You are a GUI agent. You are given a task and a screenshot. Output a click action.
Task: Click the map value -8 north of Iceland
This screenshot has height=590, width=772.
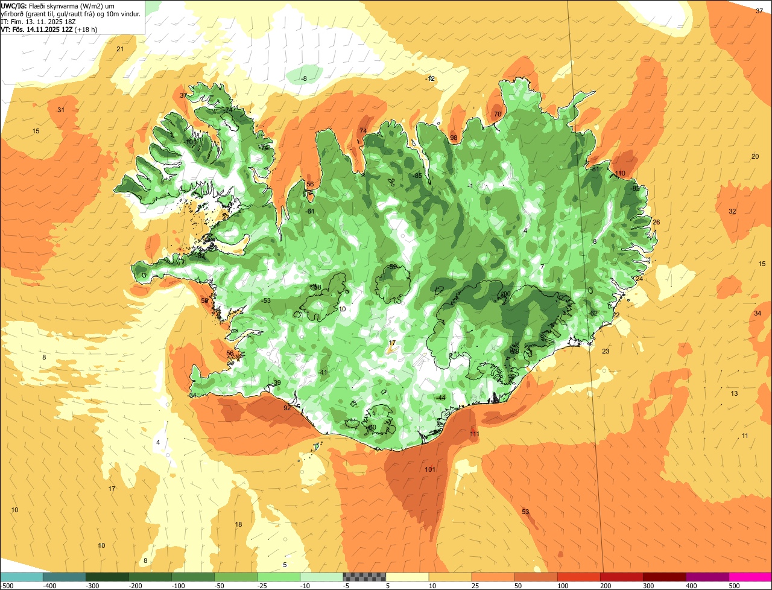[x=303, y=78]
